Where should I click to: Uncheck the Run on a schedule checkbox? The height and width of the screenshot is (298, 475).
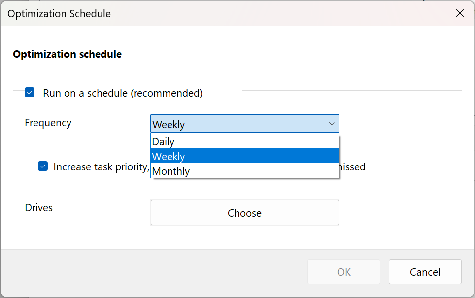point(30,93)
